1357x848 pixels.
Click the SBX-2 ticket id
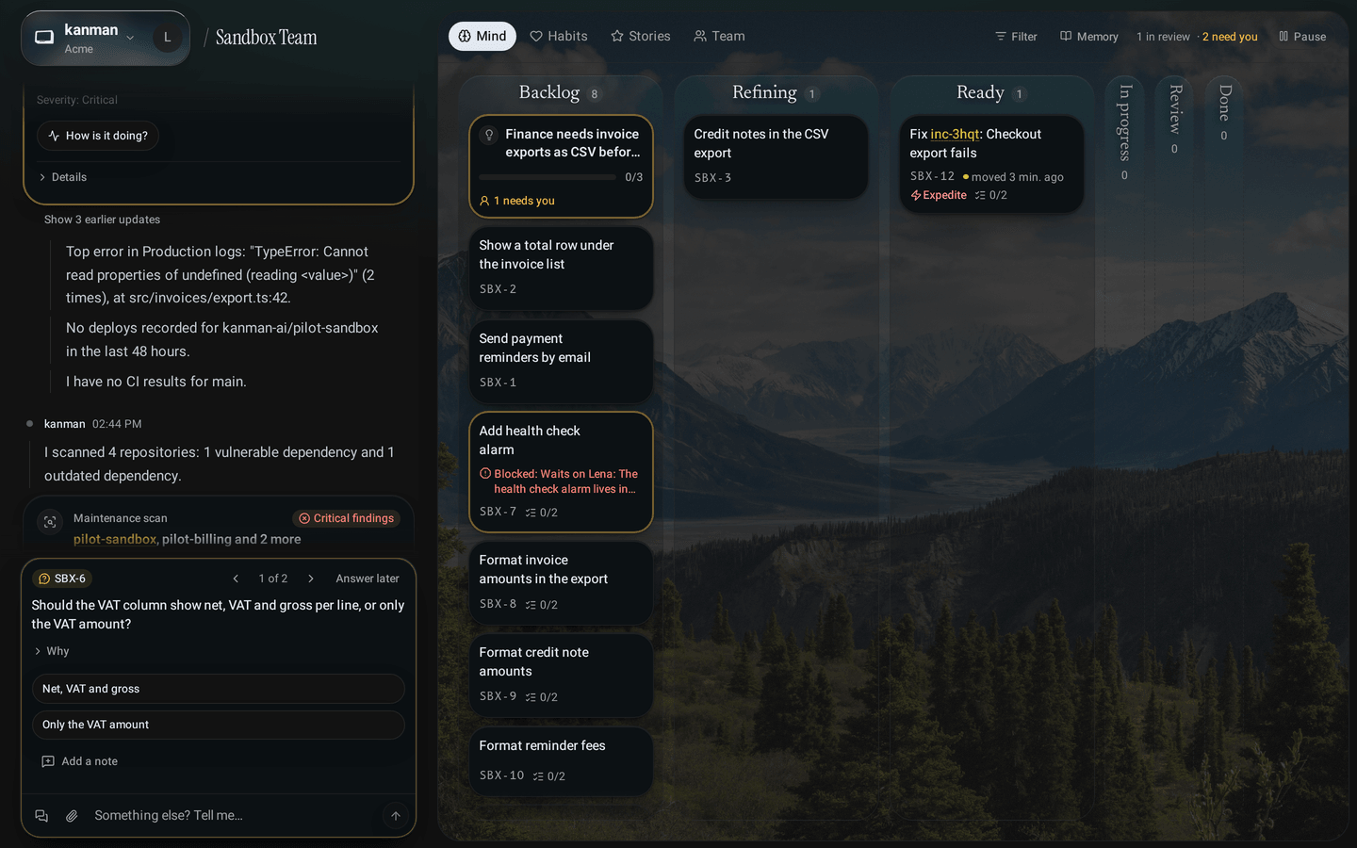click(498, 289)
